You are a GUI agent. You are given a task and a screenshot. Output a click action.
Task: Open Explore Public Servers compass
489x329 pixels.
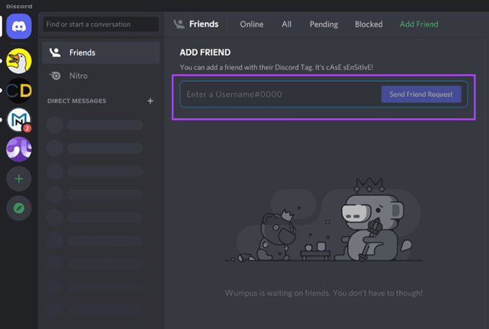pyautogui.click(x=19, y=208)
